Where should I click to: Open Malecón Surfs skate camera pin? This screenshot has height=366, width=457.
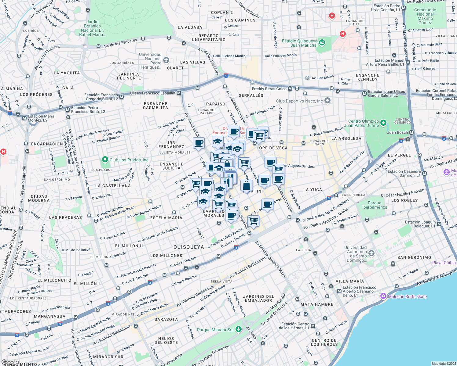click(383, 296)
